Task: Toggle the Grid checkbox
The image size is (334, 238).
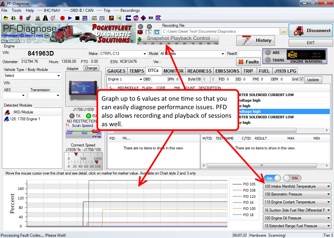Action: click(x=301, y=79)
